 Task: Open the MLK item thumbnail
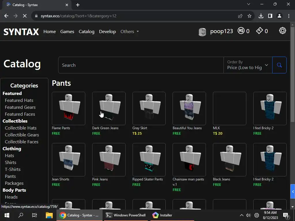230,108
